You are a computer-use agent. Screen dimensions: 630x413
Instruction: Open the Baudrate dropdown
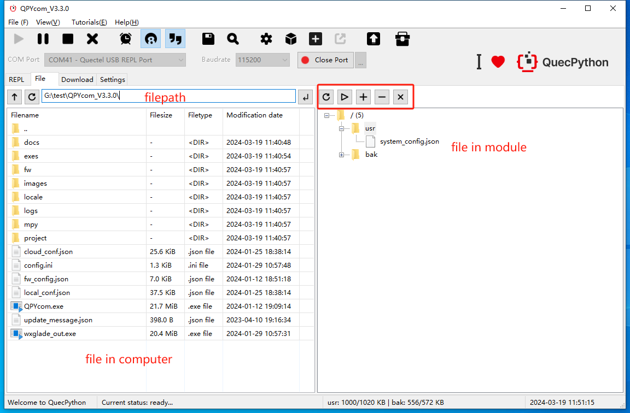point(262,60)
